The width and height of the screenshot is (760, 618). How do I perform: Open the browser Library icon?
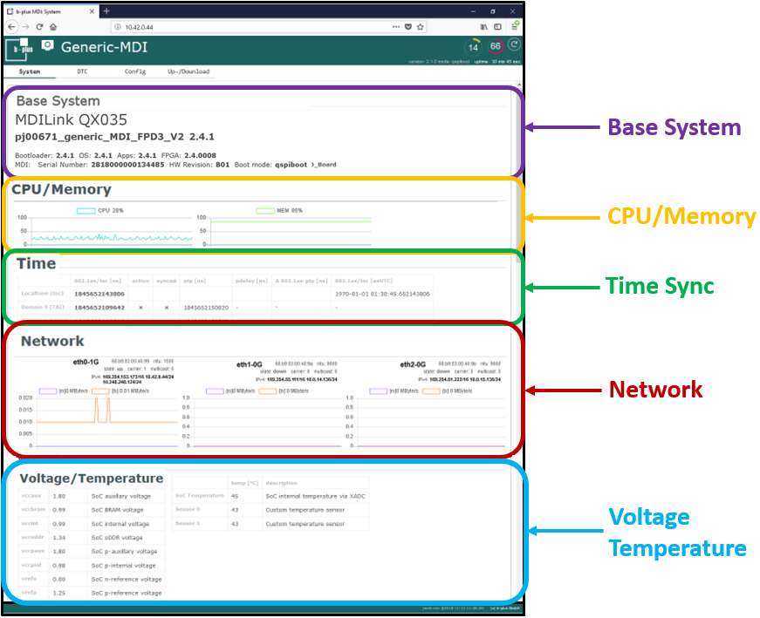483,27
